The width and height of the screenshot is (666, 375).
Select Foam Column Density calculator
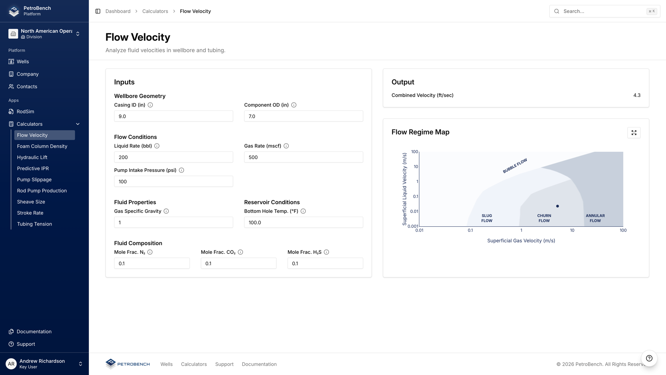[x=42, y=146]
